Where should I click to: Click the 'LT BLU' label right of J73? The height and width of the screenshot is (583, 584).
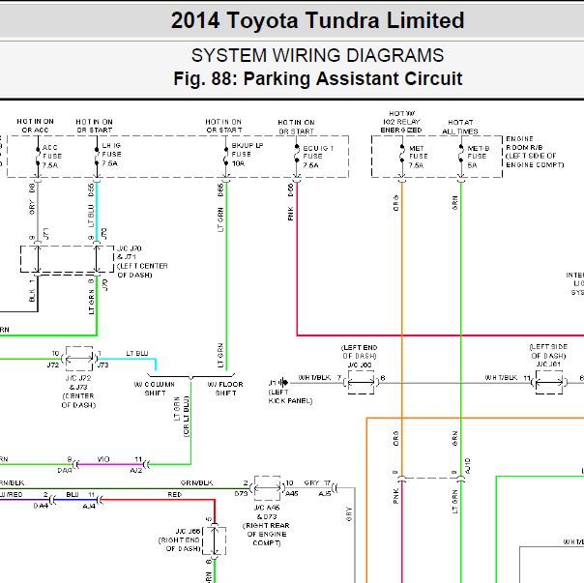[137, 353]
